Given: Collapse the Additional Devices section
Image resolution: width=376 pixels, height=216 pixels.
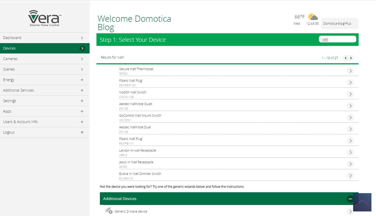Looking at the screenshot, I should point(350,199).
